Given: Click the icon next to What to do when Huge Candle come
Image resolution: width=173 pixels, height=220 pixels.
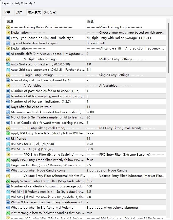Looking at the screenshot, I should pos(8,170).
